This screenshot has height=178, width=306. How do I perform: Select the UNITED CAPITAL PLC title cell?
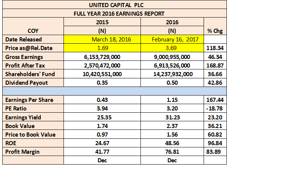pyautogui.click(x=115, y=5)
